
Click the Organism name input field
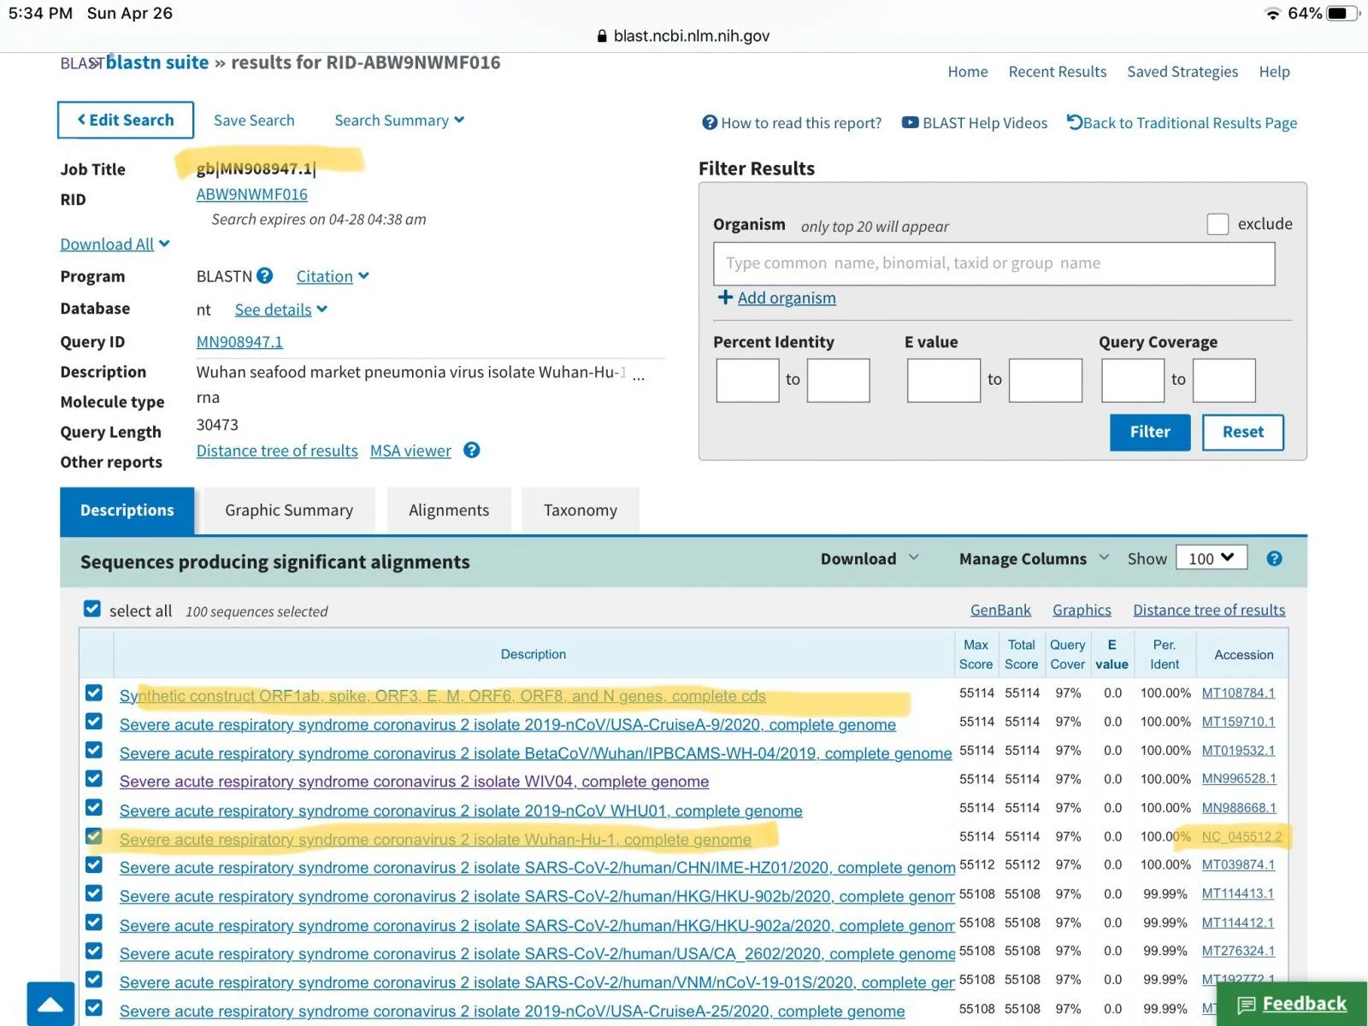(x=994, y=263)
